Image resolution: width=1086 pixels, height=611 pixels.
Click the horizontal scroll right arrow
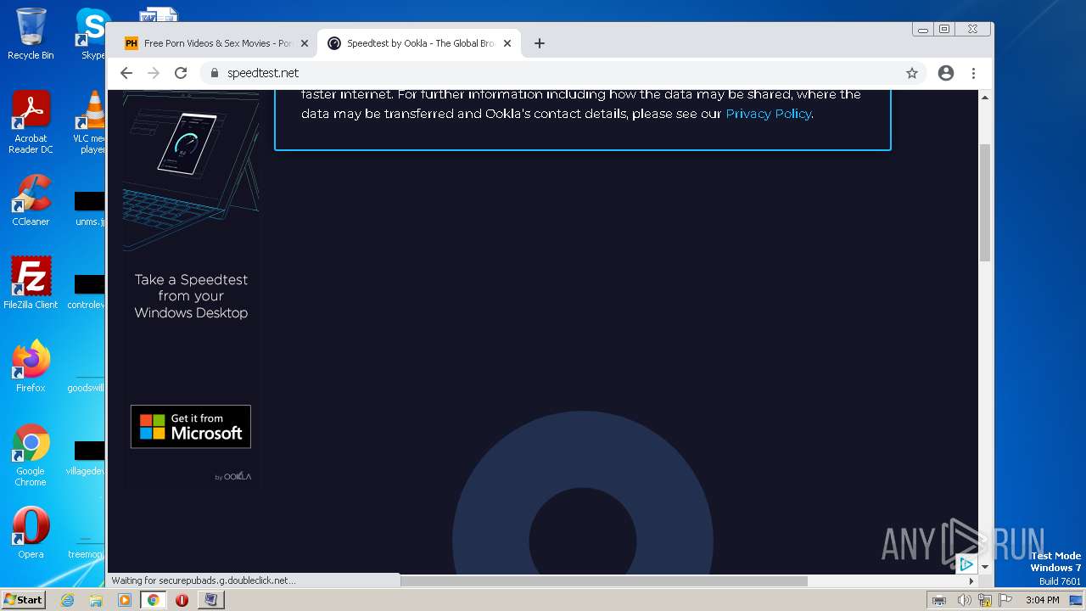tap(971, 581)
